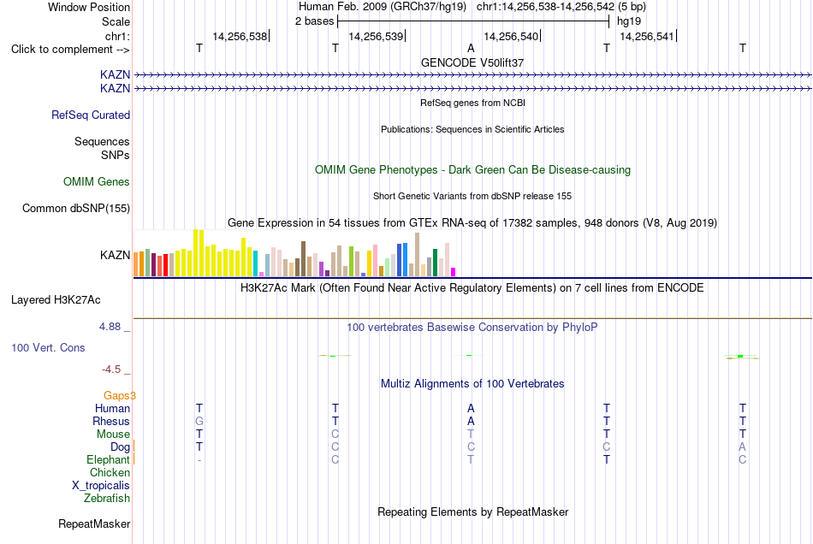Click the Common dbSNP(155) label
The image size is (813, 544).
coord(75,208)
